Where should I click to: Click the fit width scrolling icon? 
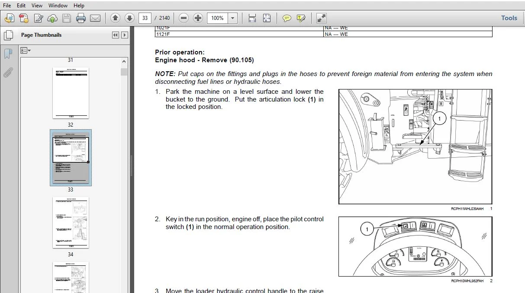pyautogui.click(x=252, y=18)
